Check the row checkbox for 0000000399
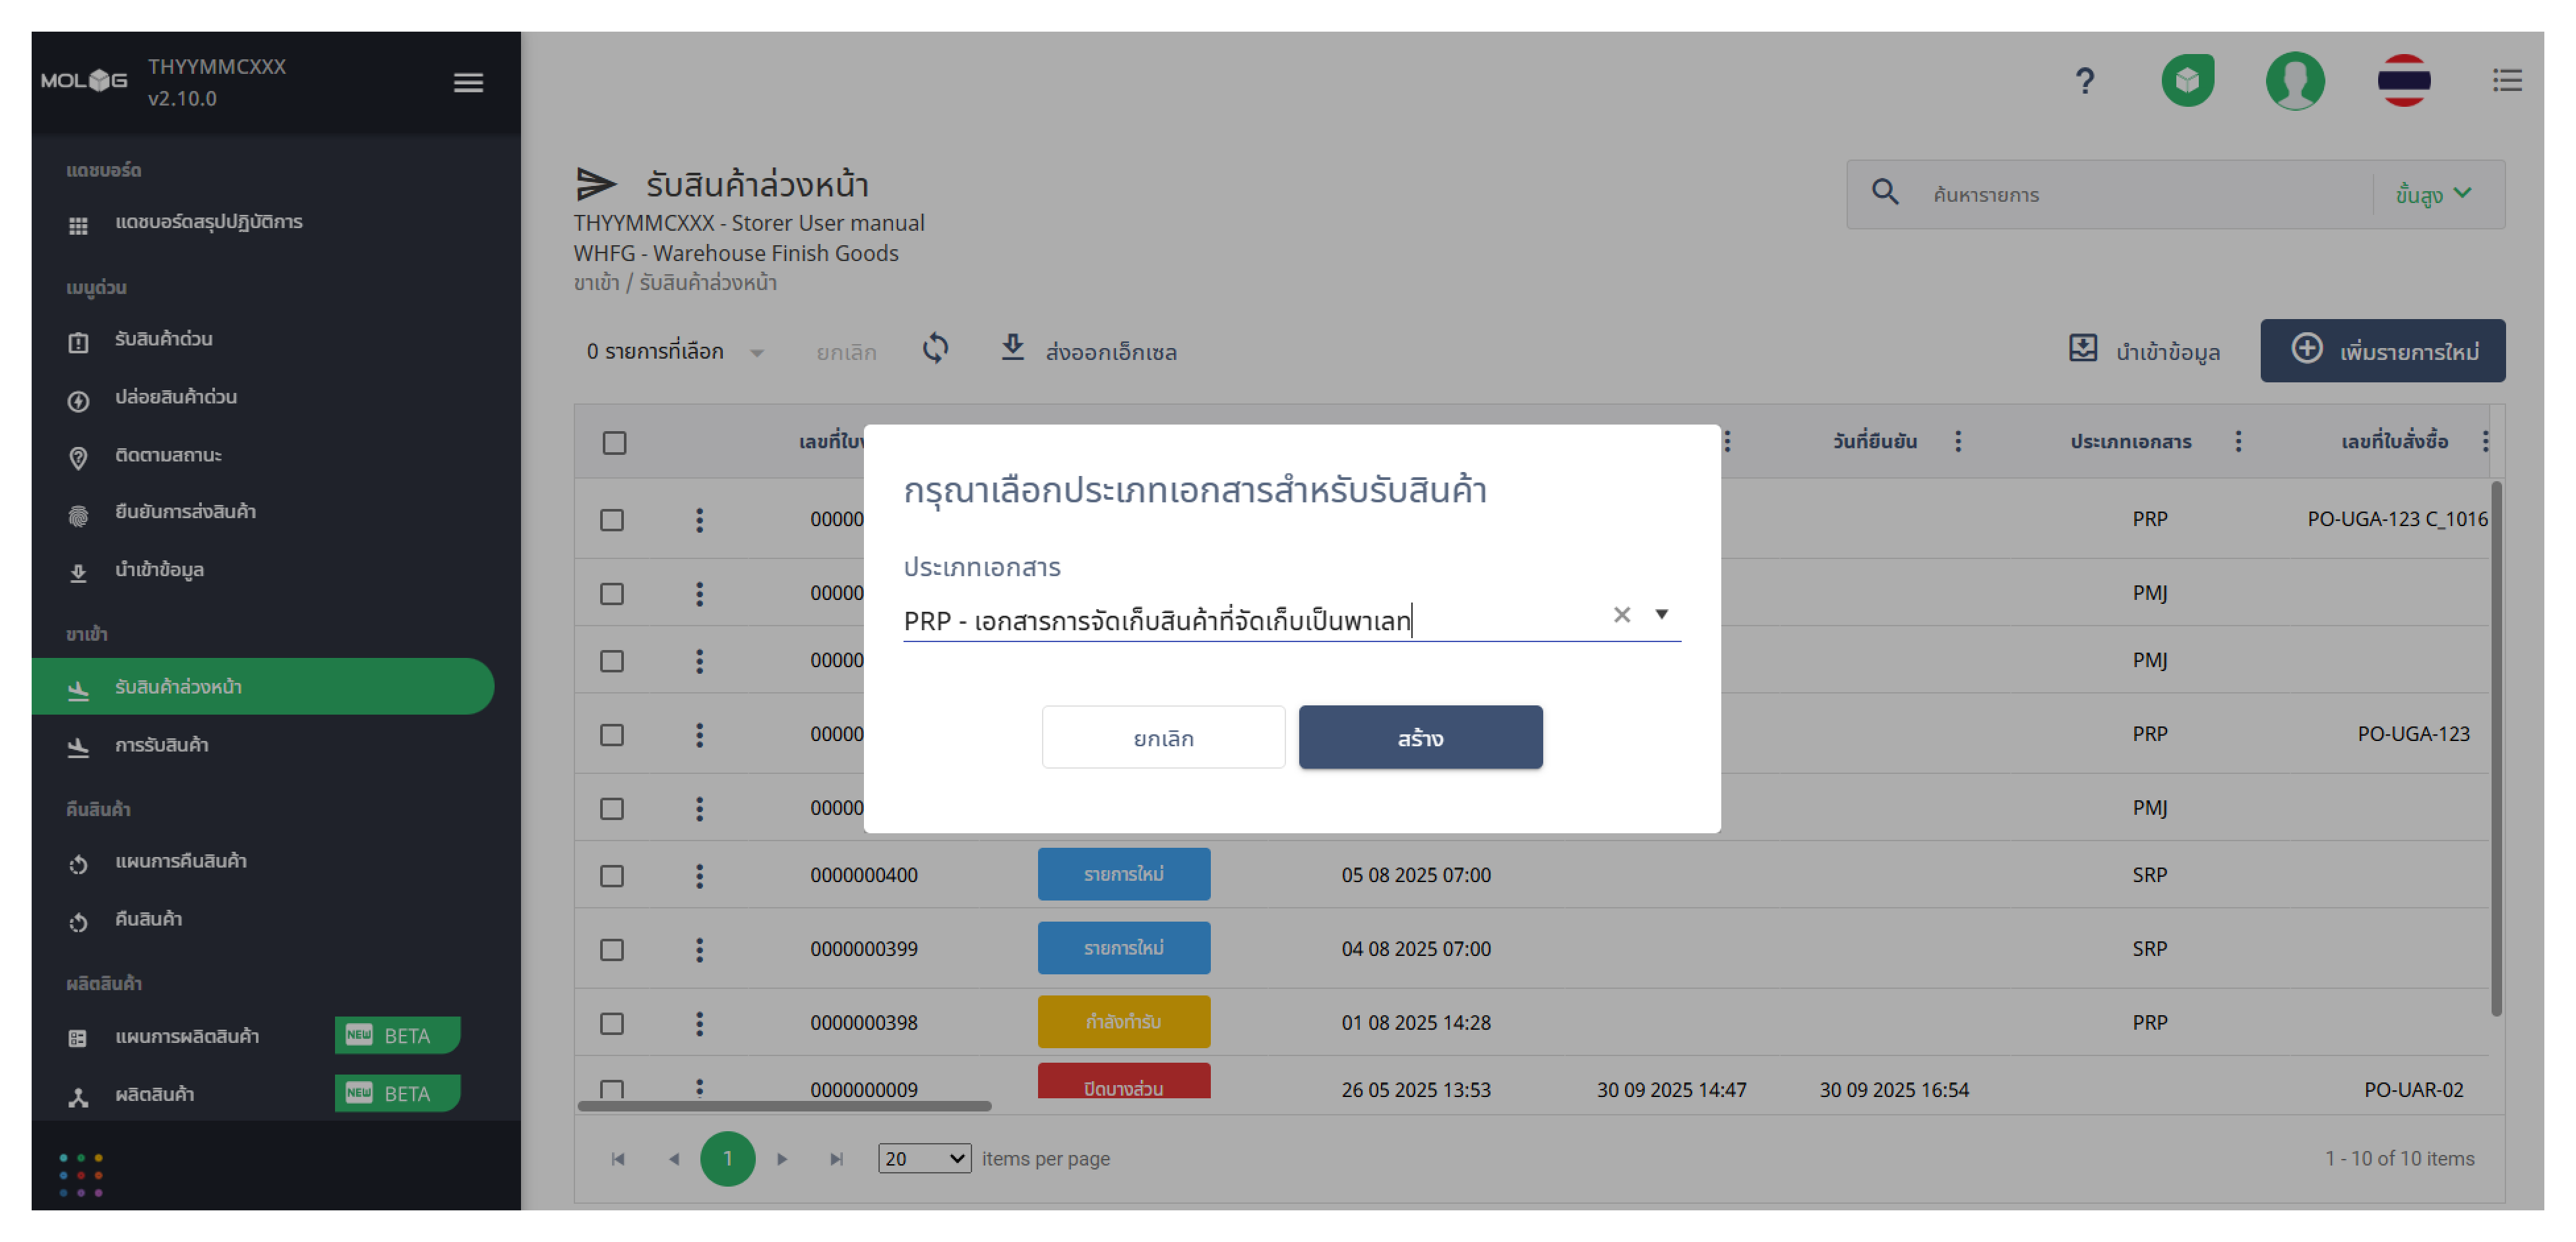 pos(612,949)
